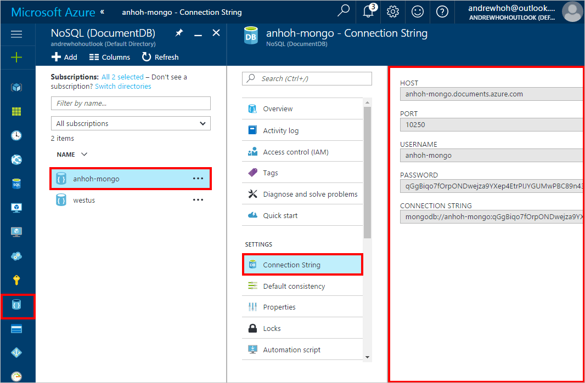Open the hamburger menu at top left
Image resolution: width=585 pixels, height=383 pixels.
[x=16, y=34]
